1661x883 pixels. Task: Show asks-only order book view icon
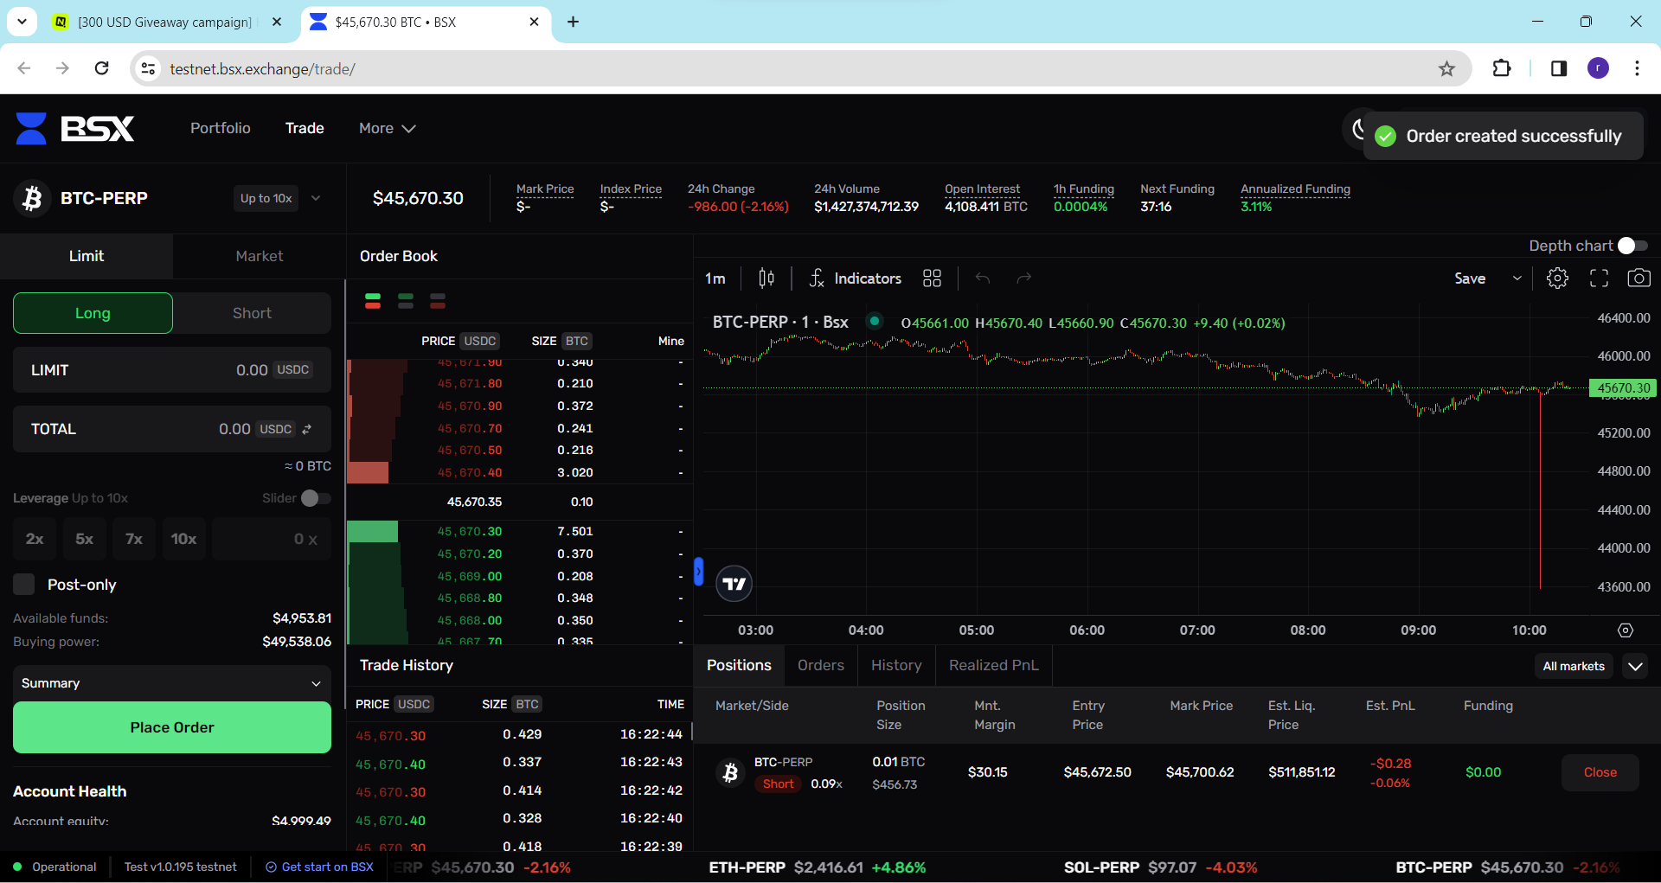[x=438, y=301]
